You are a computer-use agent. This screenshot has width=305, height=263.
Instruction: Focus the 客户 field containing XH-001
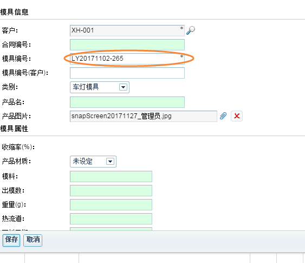coord(127,30)
